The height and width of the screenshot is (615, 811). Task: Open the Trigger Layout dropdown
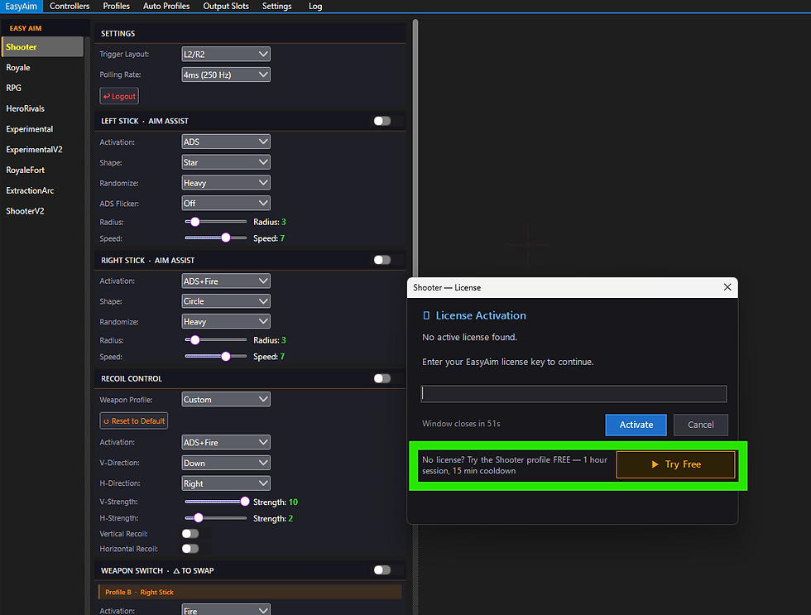tap(225, 54)
